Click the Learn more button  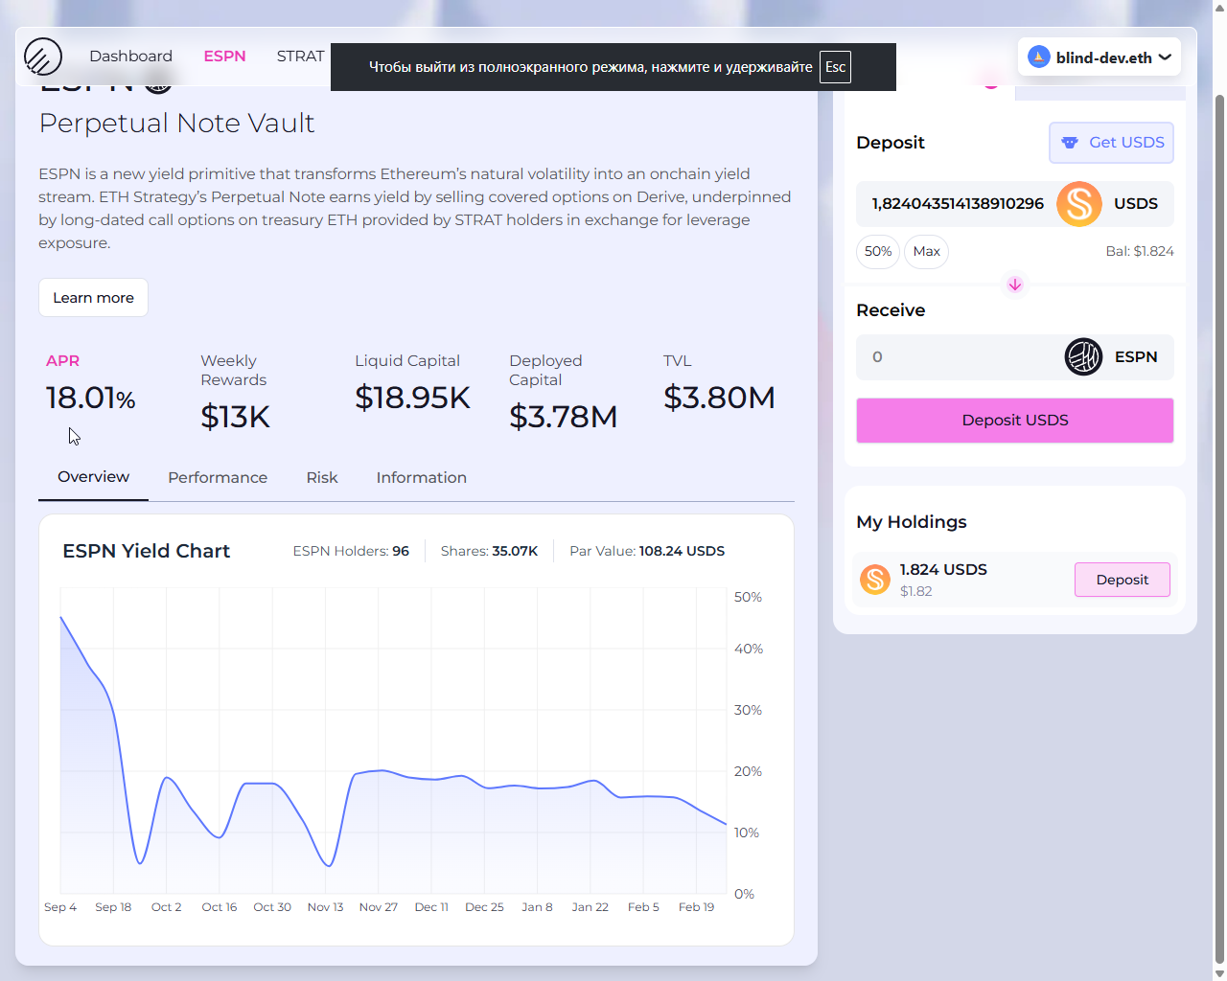[x=93, y=297]
